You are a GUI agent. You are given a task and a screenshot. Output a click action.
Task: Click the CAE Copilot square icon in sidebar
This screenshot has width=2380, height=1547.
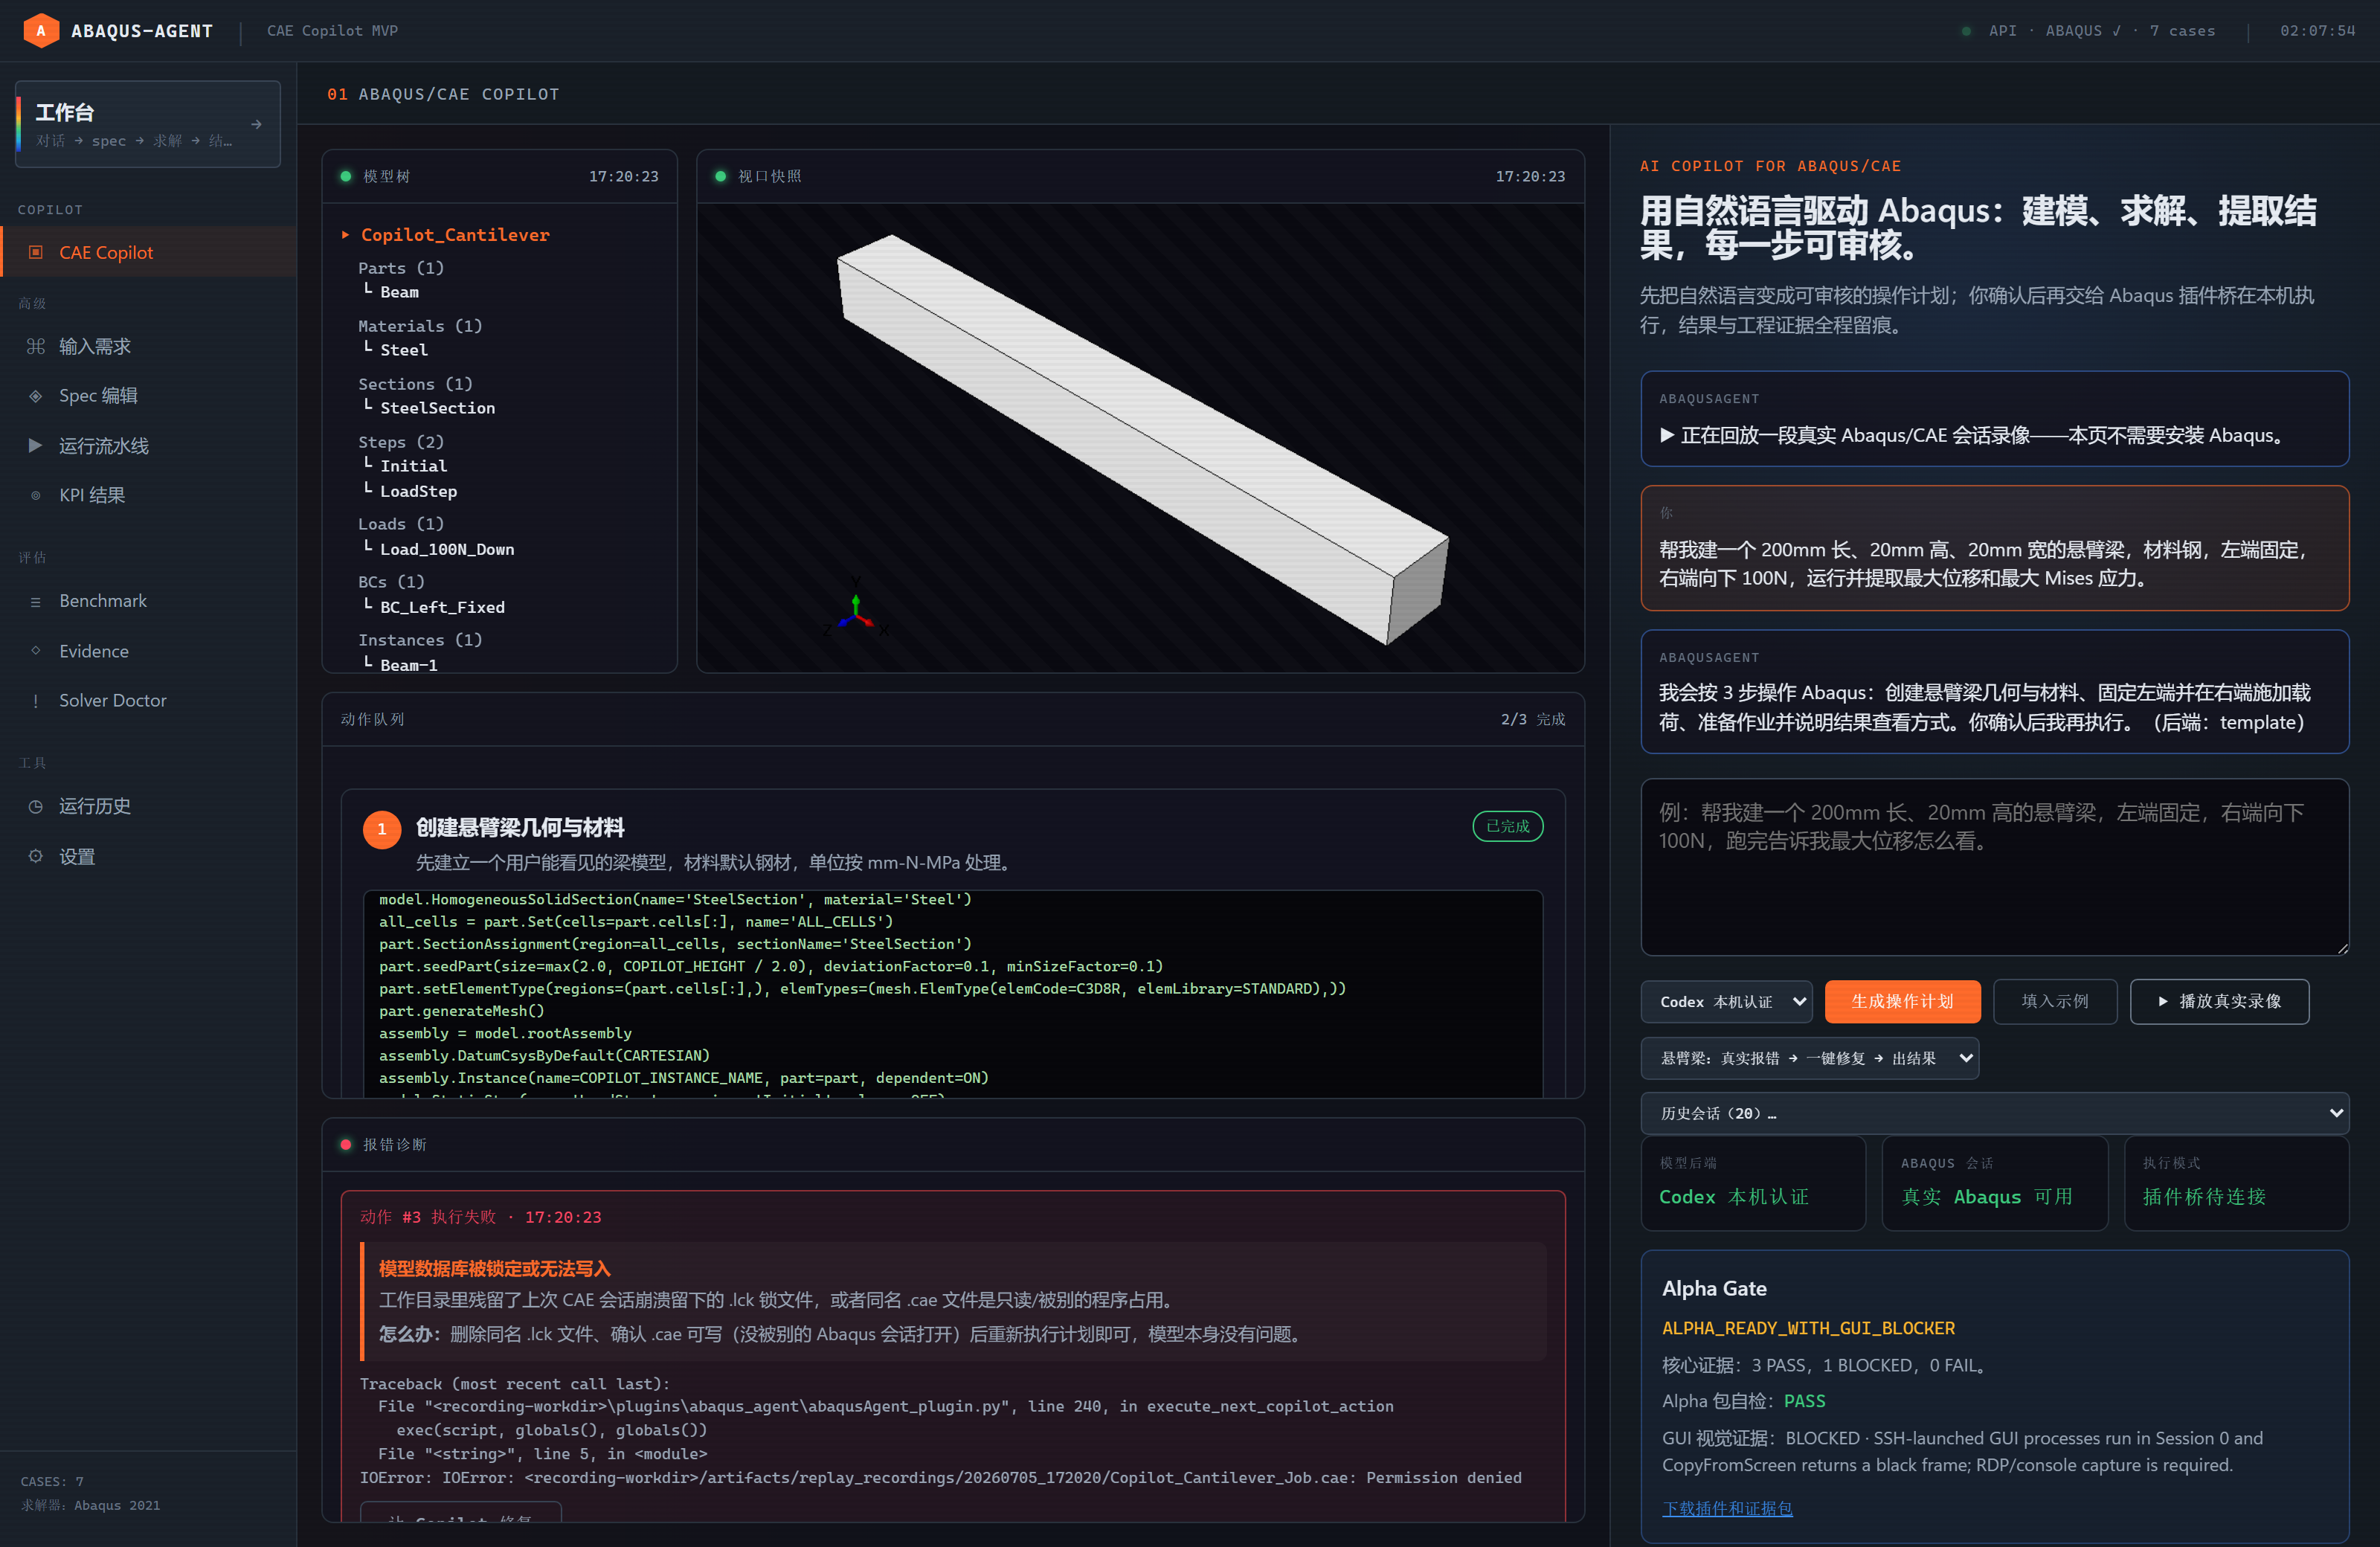click(36, 252)
